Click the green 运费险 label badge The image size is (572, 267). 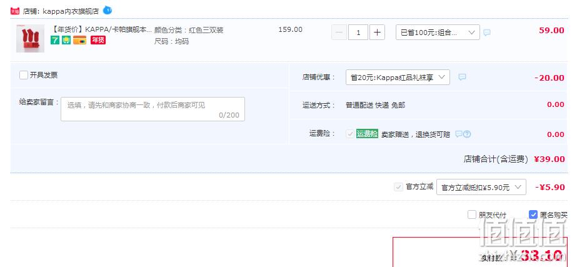point(367,134)
